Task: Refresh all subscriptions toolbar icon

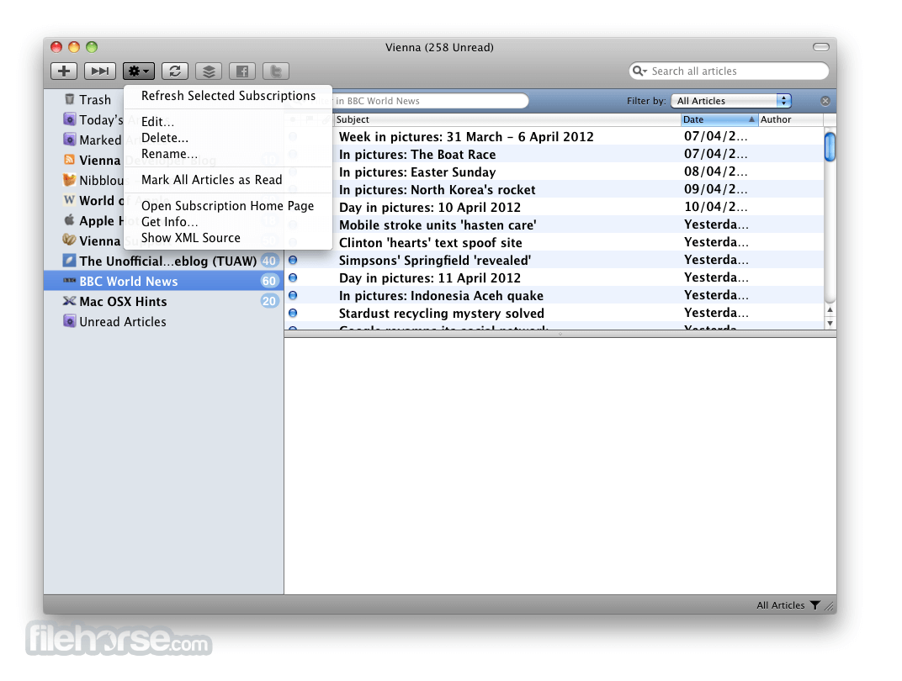Action: (x=175, y=71)
